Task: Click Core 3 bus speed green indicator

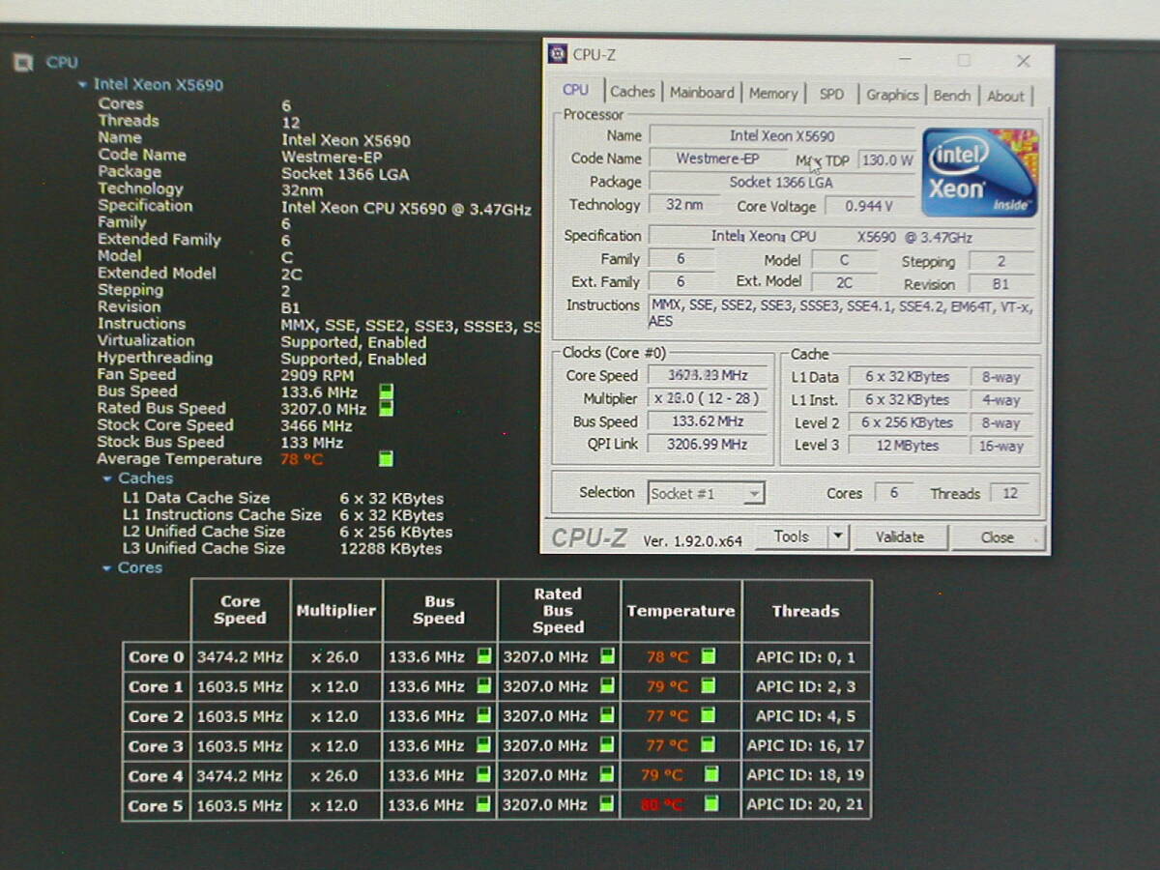Action: (x=483, y=745)
